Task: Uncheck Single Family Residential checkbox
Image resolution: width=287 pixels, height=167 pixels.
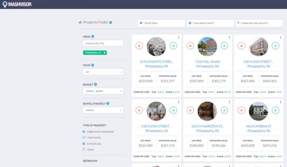Action: (x=84, y=132)
